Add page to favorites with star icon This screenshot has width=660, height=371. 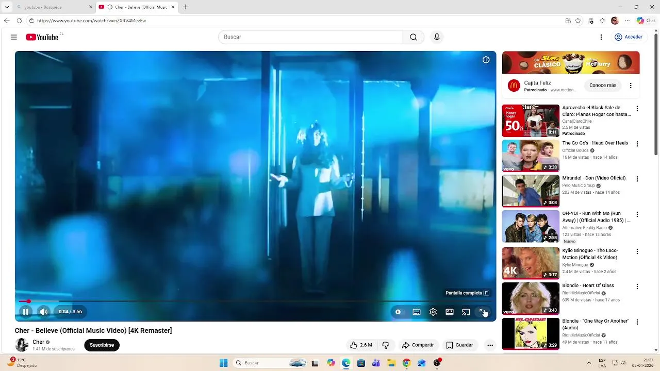tap(578, 21)
